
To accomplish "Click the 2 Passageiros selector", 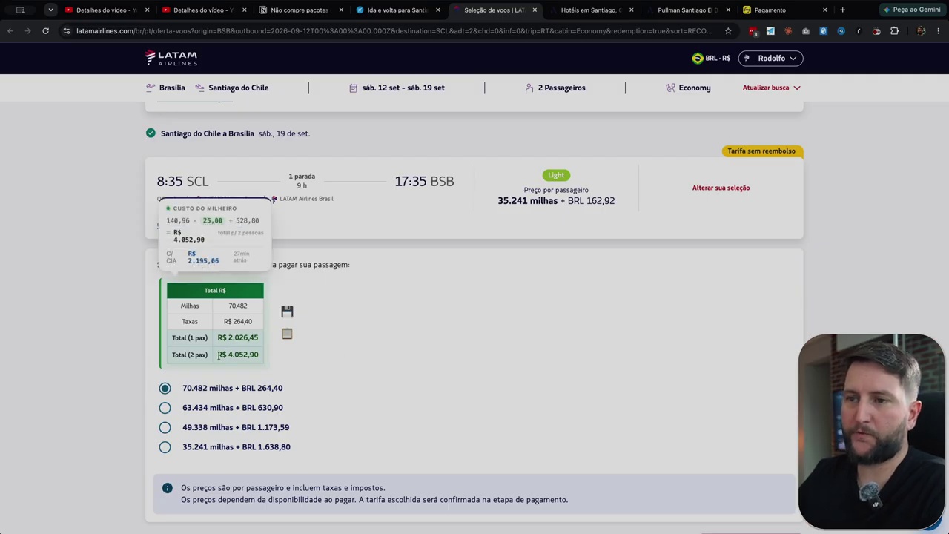I will coord(555,88).
